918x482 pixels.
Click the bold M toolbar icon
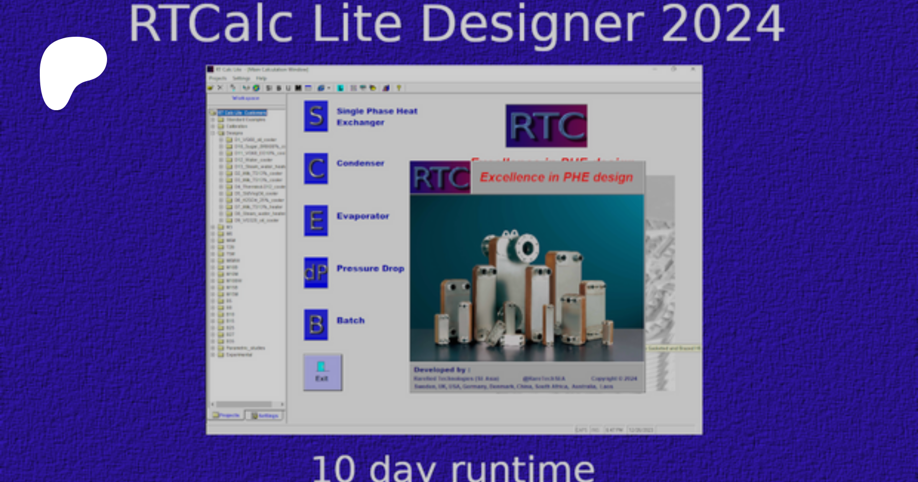(x=298, y=88)
